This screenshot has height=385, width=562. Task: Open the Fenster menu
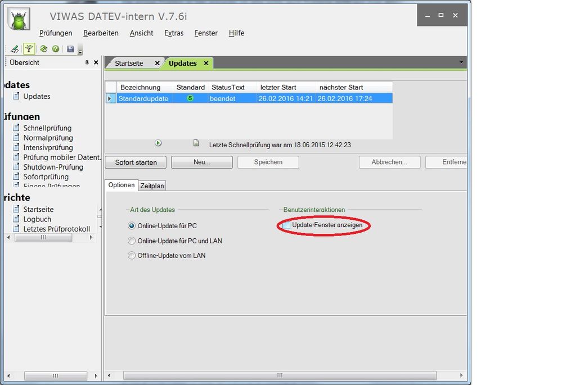[x=206, y=33]
